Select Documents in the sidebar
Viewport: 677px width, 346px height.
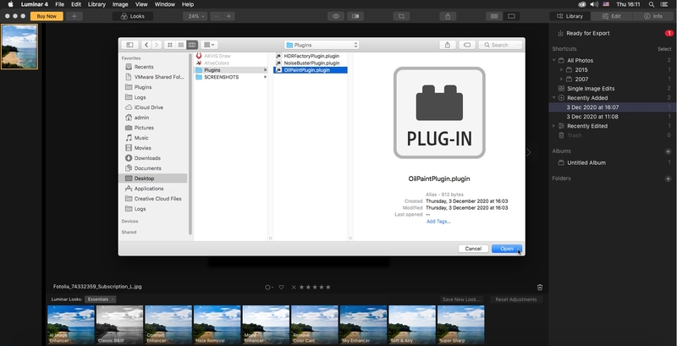(147, 168)
